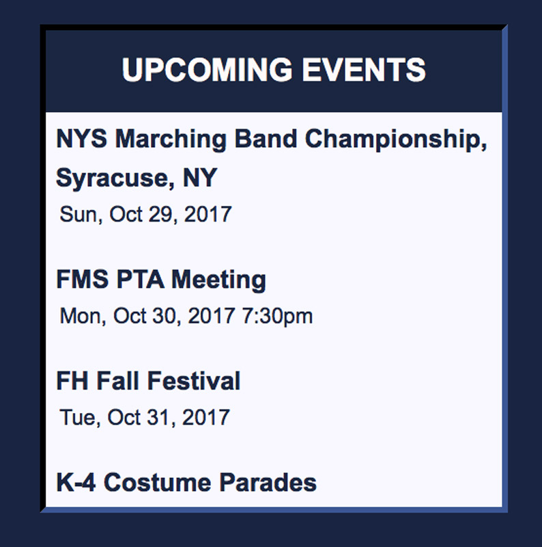Click the PTA text in the second event
542x547 pixels.
tap(140, 279)
